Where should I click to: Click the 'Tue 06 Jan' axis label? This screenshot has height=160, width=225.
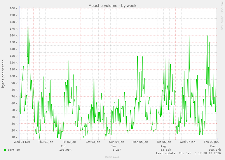164,142
